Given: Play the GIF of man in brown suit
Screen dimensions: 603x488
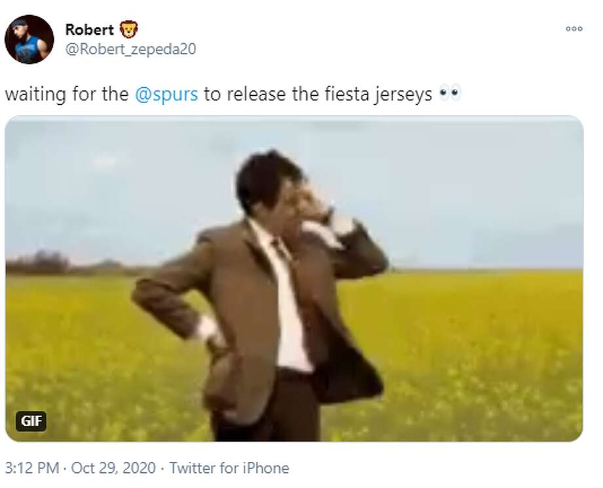Looking at the screenshot, I should click(x=294, y=279).
